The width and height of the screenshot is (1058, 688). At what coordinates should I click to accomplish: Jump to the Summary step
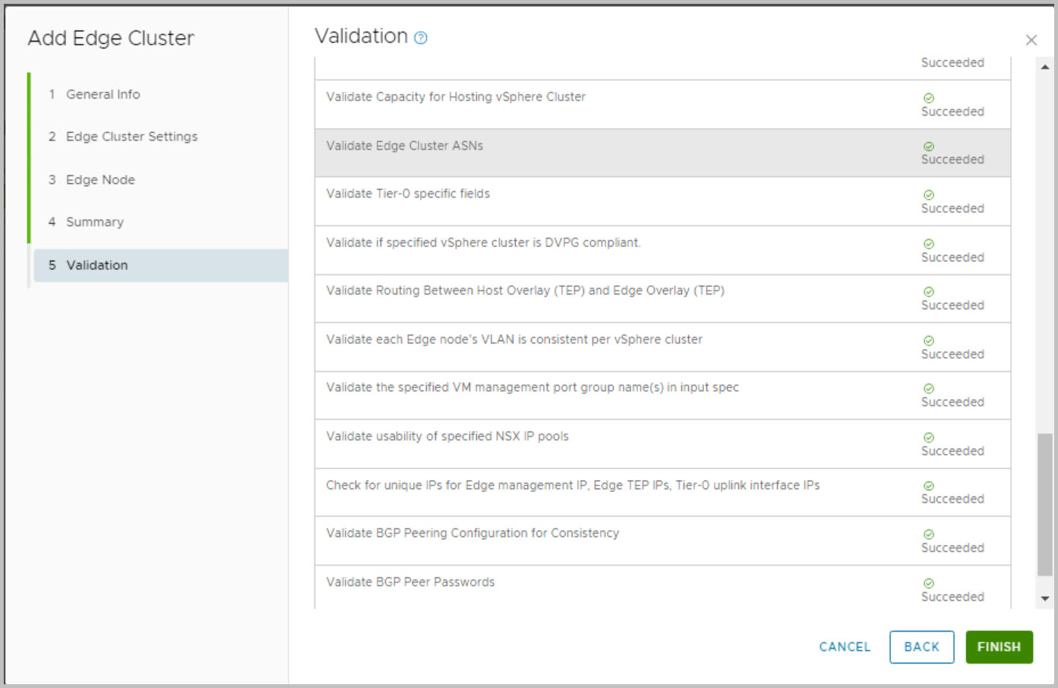point(94,222)
